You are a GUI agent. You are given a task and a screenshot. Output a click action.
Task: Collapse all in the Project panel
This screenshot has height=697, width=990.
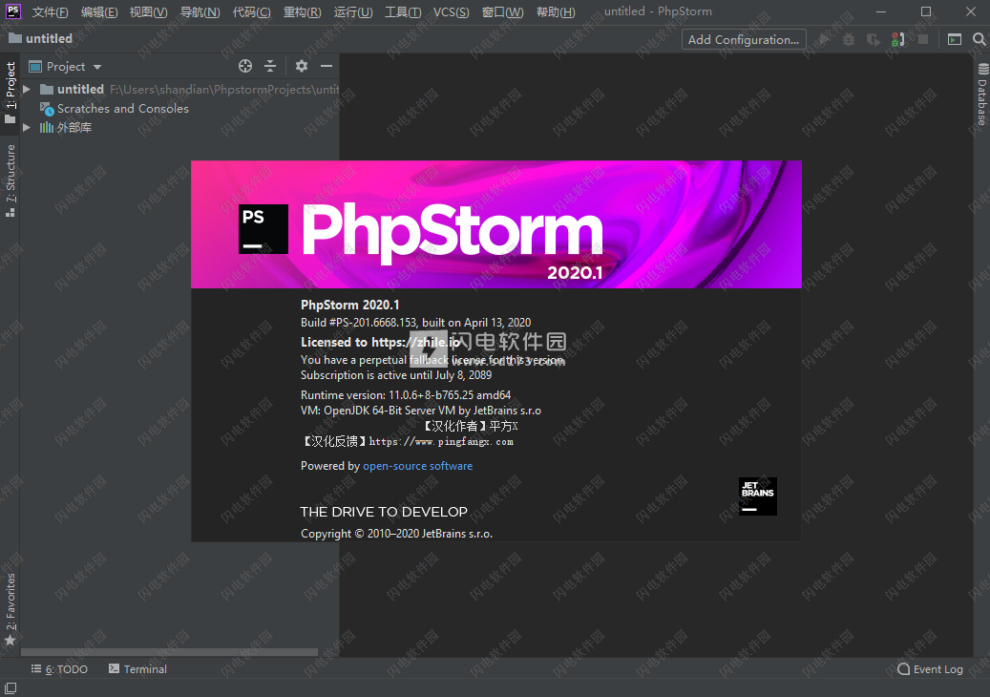(x=270, y=66)
